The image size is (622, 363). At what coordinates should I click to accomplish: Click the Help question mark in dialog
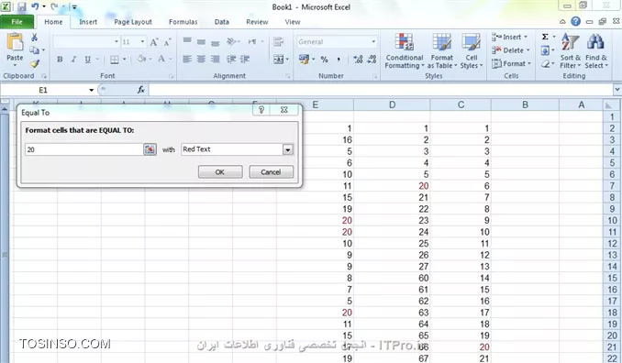click(x=261, y=110)
